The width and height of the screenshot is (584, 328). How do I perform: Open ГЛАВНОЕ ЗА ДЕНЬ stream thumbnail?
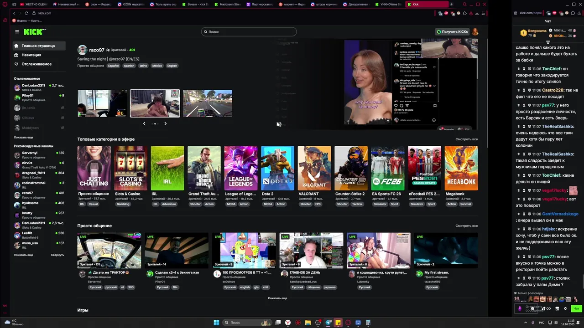311,251
